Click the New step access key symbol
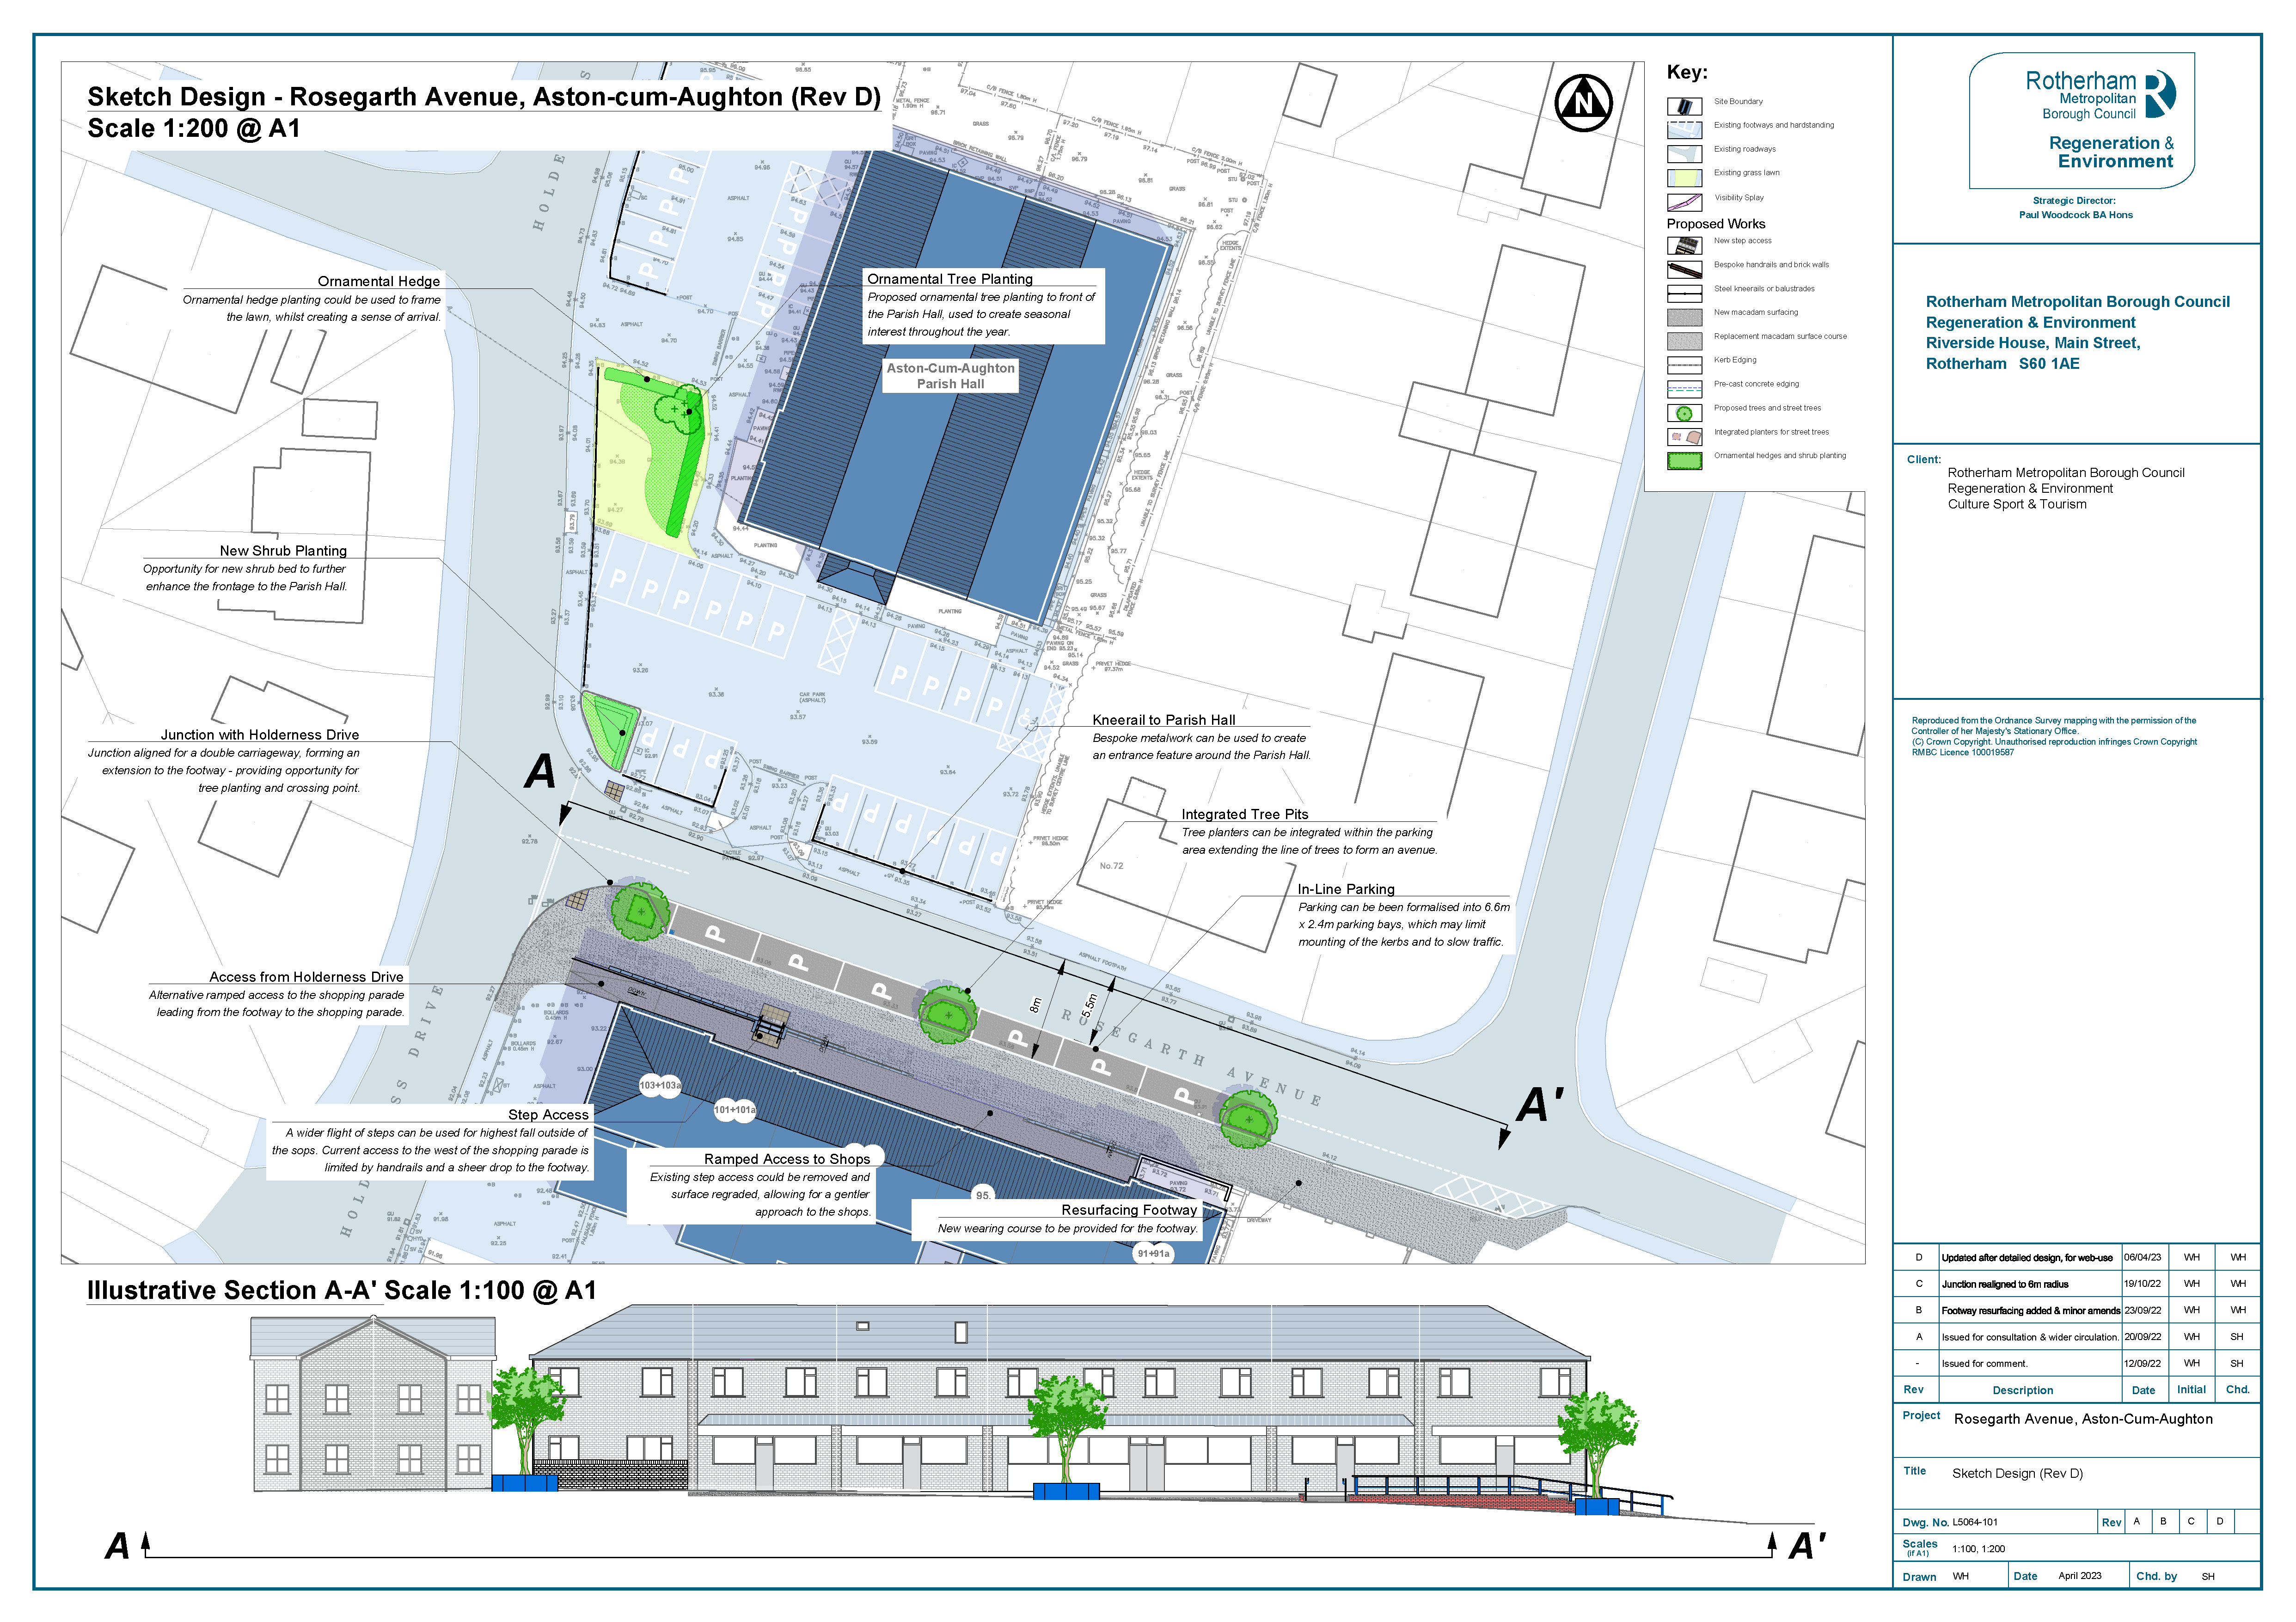The image size is (2296, 1622). (x=1684, y=245)
